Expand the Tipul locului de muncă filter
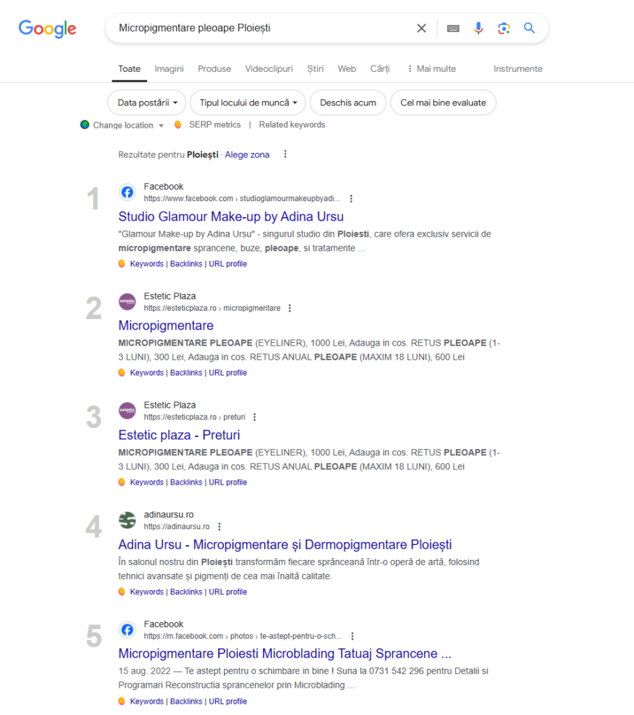This screenshot has height=715, width=634. pos(247,102)
